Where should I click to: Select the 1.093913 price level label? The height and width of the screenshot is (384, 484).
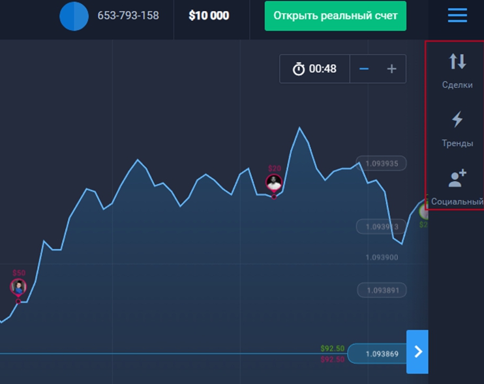382,227
